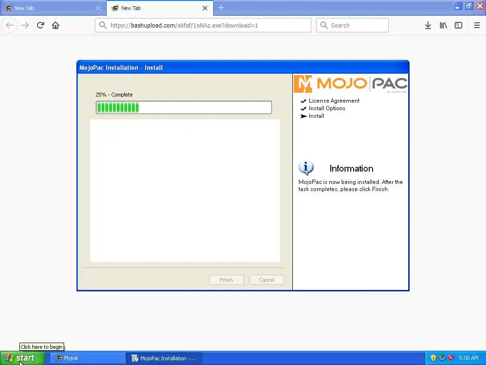The width and height of the screenshot is (486, 365).
Task: Click the Search box magnifier icon
Action: tap(324, 25)
